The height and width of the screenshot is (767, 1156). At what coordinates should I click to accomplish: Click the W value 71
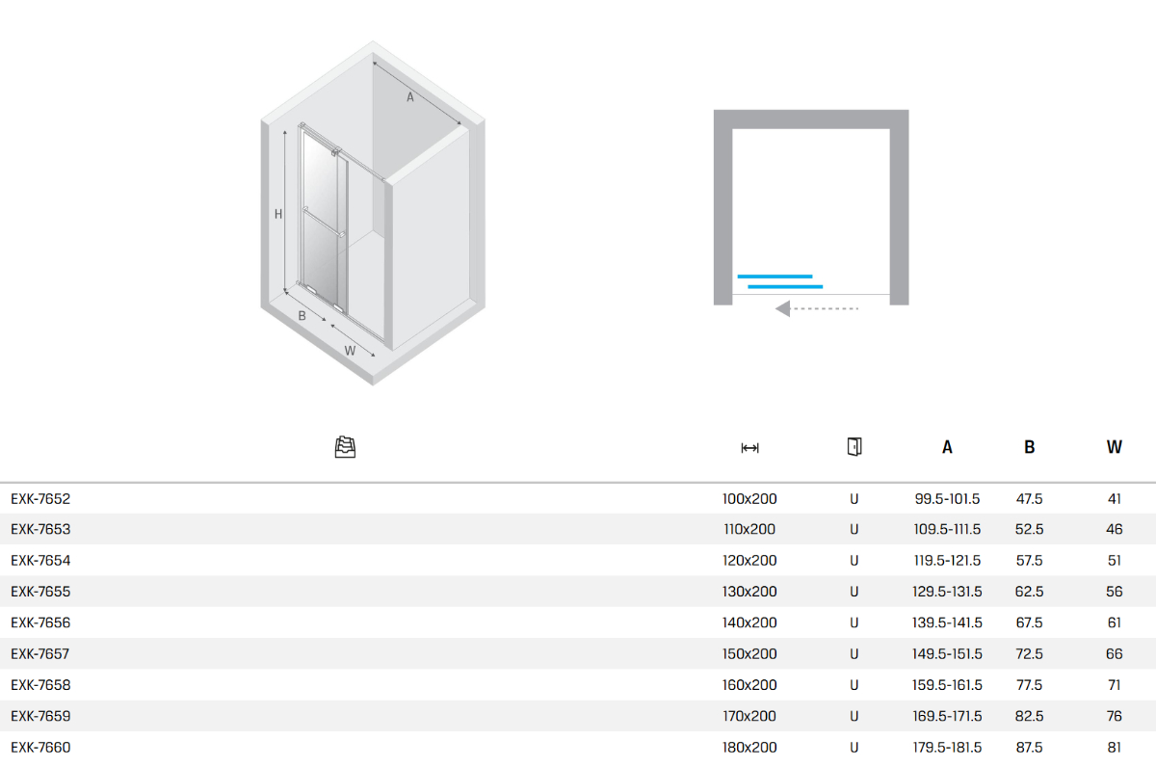1115,685
